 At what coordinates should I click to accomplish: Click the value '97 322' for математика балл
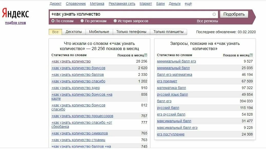(x=247, y=88)
